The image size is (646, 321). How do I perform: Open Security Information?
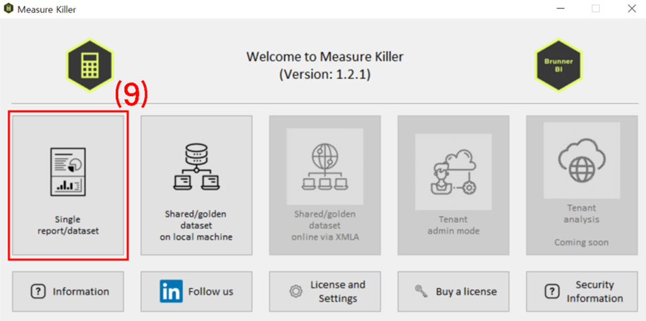(581, 291)
